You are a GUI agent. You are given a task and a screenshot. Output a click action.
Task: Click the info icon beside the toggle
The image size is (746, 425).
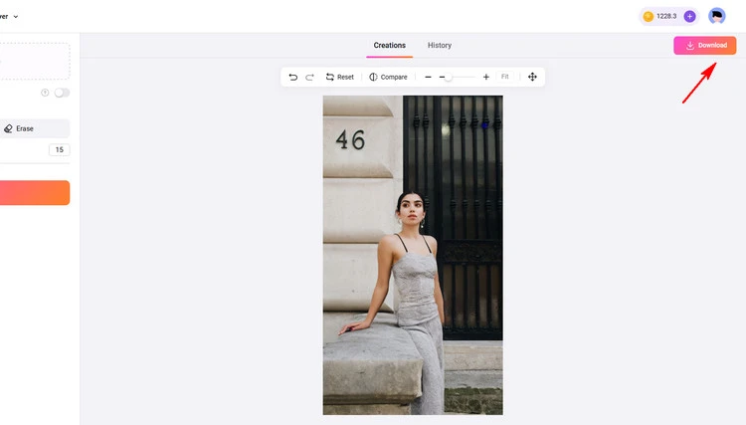(45, 93)
